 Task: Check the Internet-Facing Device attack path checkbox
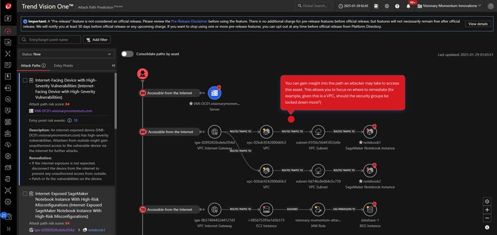pyautogui.click(x=25, y=81)
